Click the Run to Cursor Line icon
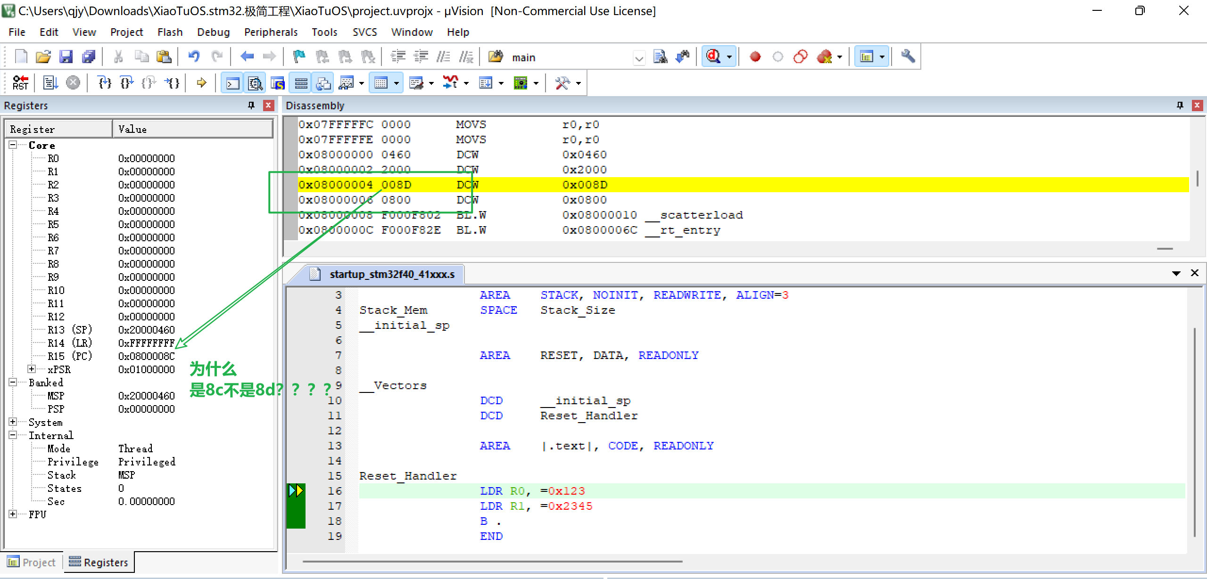 (x=172, y=83)
